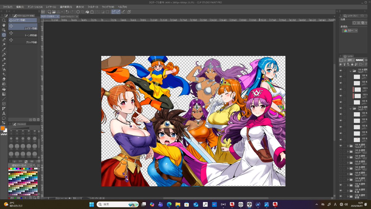
Task: Select the Eyedropper tool
Action: click(x=4, y=50)
